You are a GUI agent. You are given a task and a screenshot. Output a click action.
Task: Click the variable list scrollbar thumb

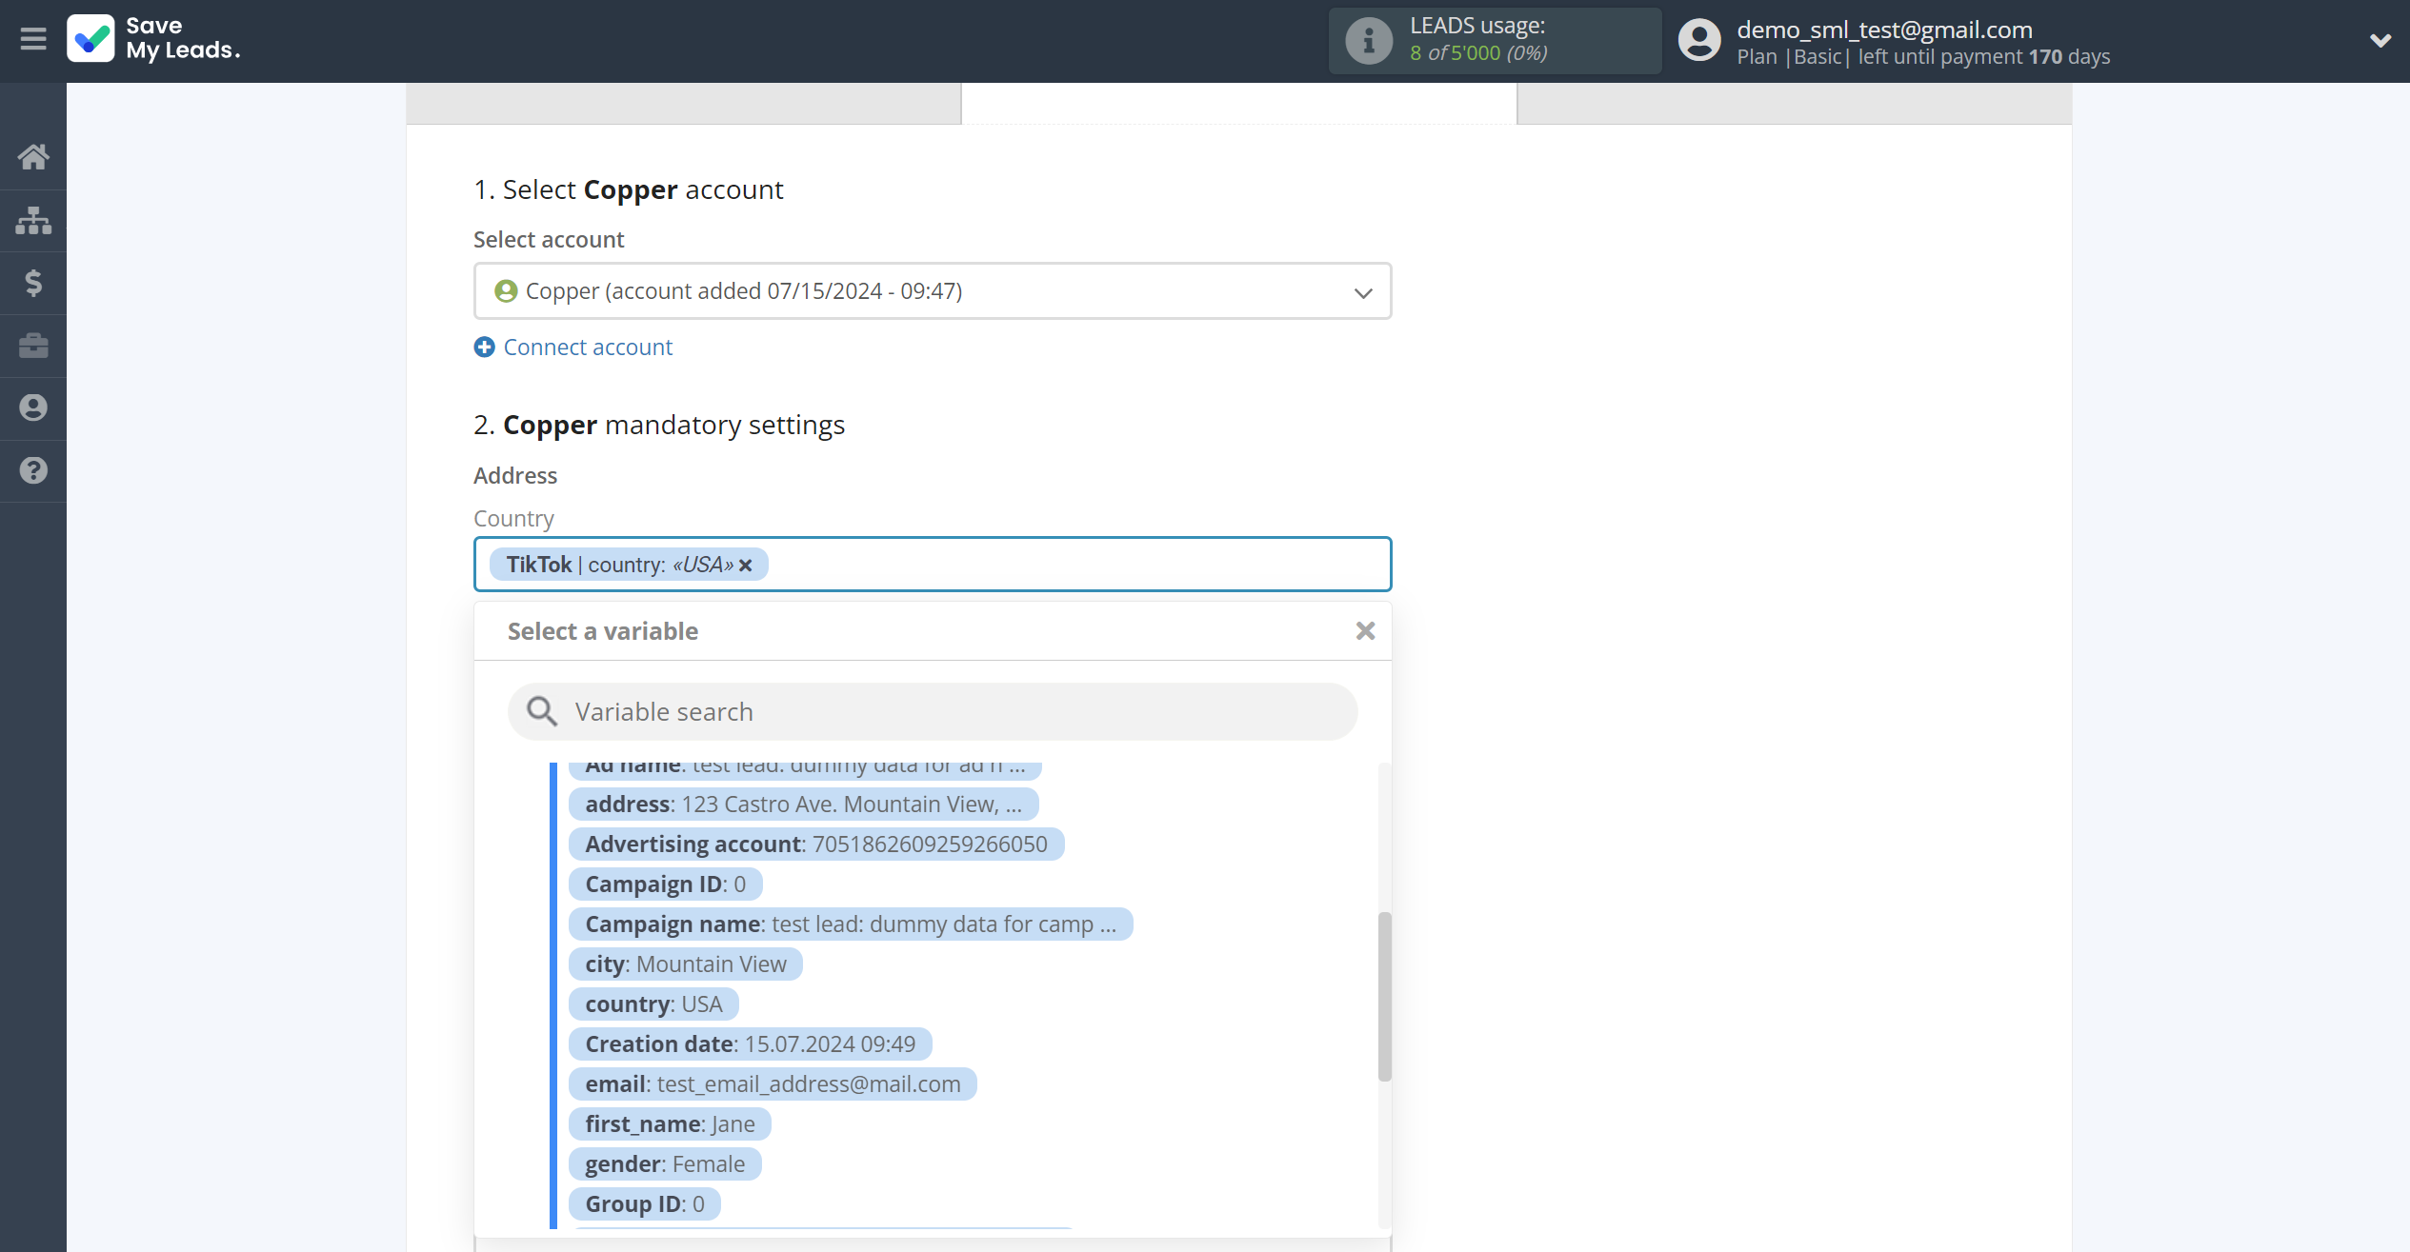(1385, 997)
